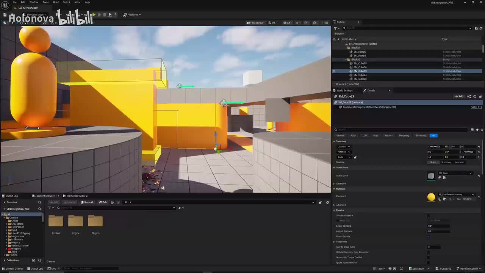The height and width of the screenshot is (273, 485).
Task: Add a new collection with plus icon
Action: pyautogui.click(x=33, y=260)
